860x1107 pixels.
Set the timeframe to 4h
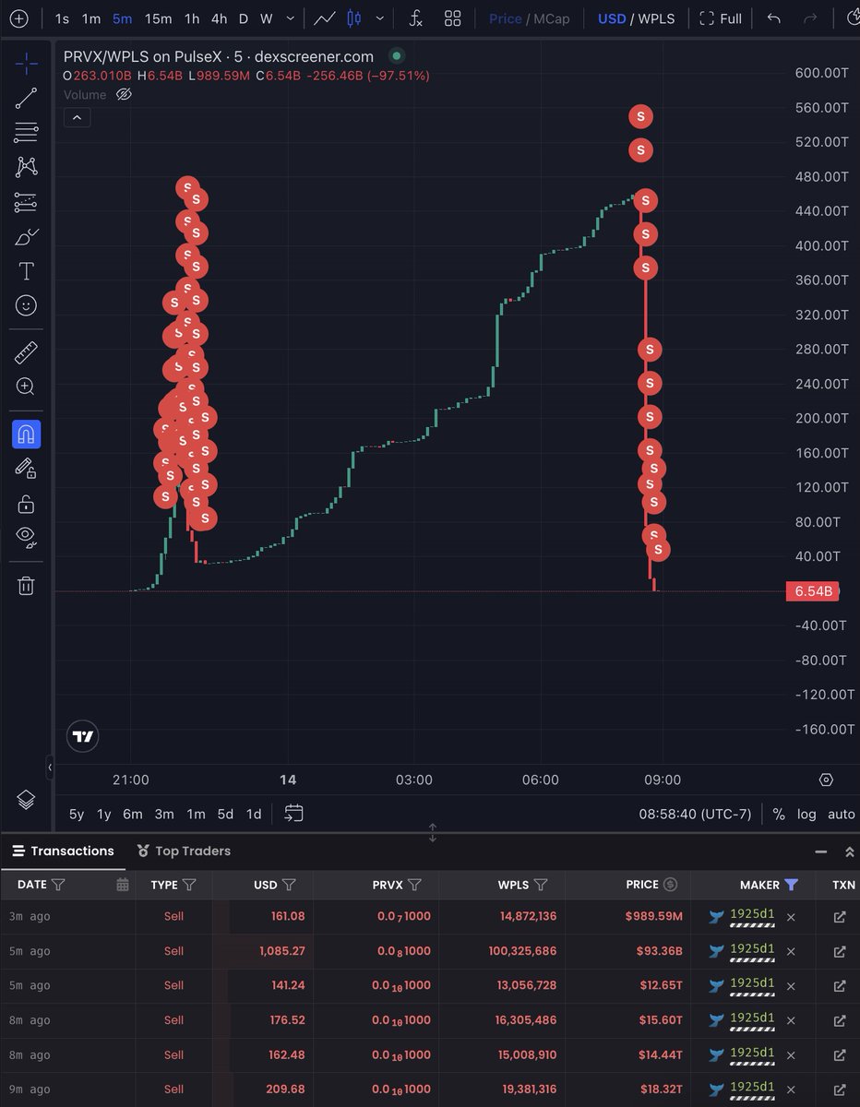(x=219, y=18)
